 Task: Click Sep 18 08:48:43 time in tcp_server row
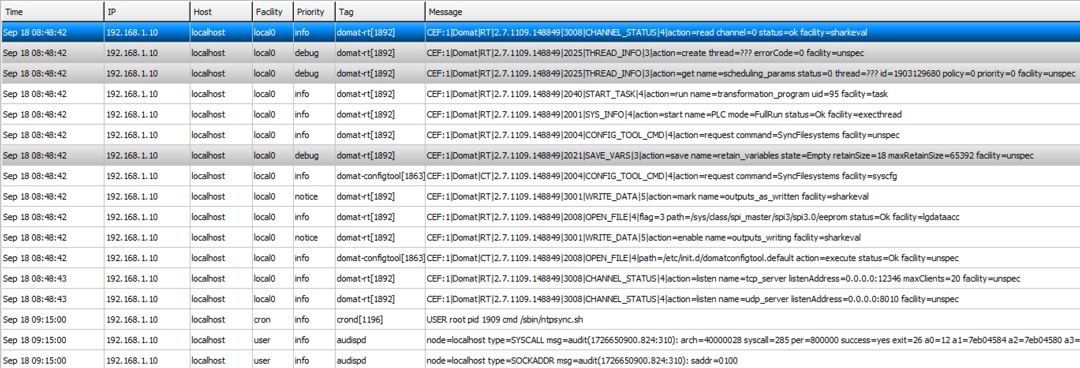35,279
